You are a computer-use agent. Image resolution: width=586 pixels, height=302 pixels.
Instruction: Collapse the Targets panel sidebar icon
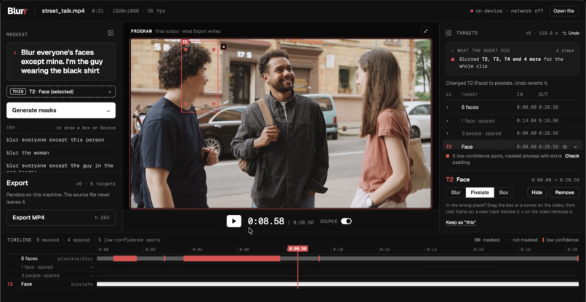[449, 33]
